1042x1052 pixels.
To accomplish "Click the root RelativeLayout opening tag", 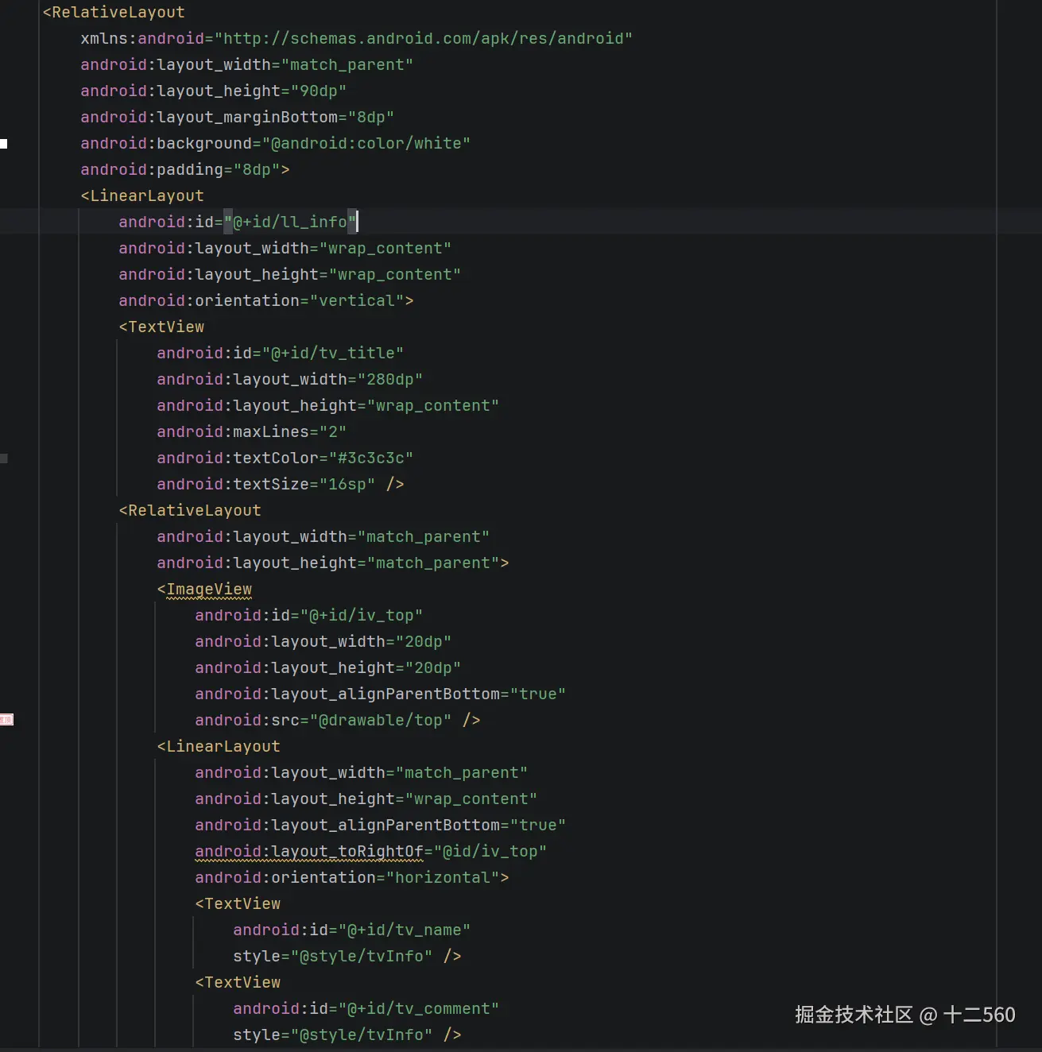I will [x=114, y=12].
